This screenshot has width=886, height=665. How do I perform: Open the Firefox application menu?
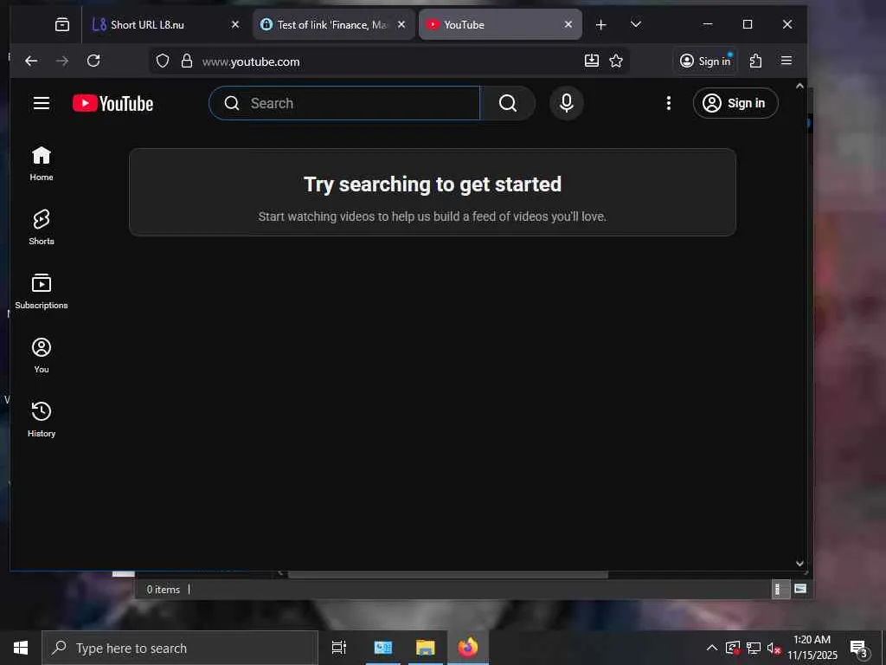786,61
